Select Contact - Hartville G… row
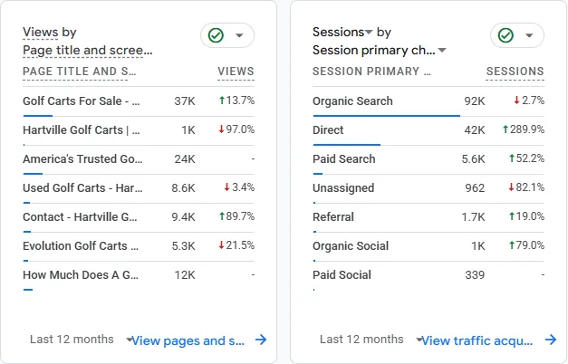The width and height of the screenshot is (568, 364). click(x=139, y=217)
